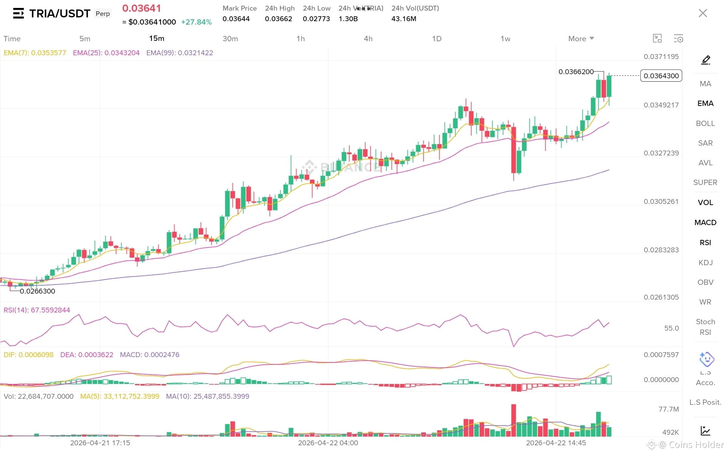Open the hamburger menu beside TRIA/USDT
This screenshot has width=727, height=454.
pos(18,14)
